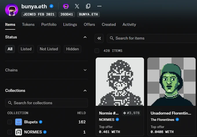Open the Normie # item title
Screen dimensions: 197x137
pyautogui.click(x=109, y=113)
